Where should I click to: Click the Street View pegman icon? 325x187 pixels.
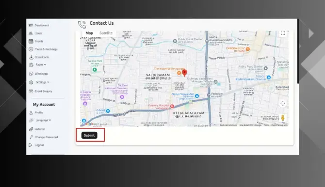[x=283, y=118]
